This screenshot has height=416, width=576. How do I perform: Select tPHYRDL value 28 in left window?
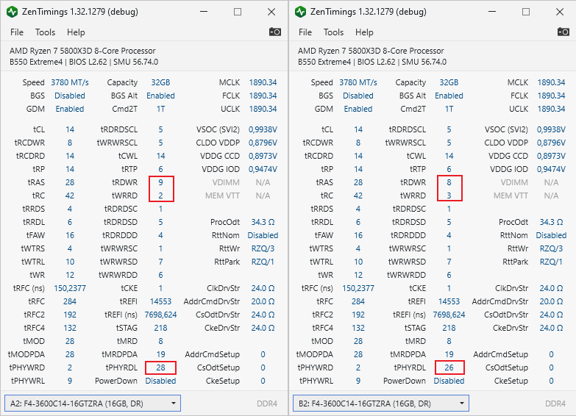160,367
